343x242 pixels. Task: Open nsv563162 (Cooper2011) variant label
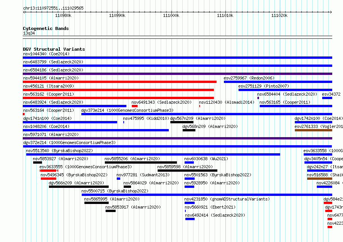(x=49, y=94)
